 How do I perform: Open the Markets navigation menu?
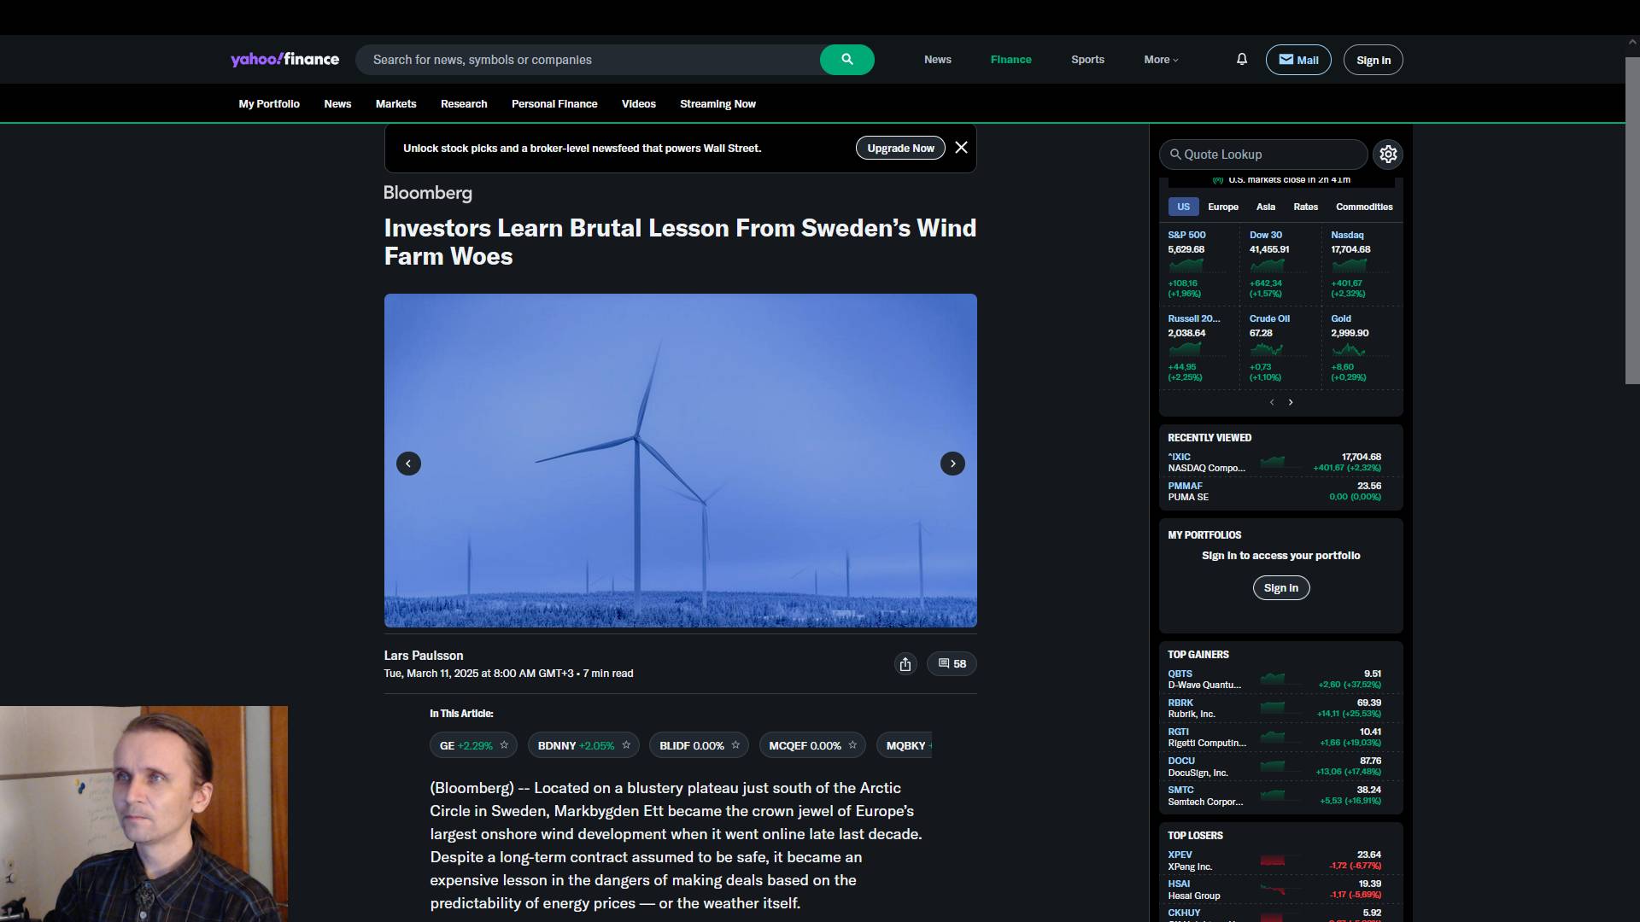point(395,104)
